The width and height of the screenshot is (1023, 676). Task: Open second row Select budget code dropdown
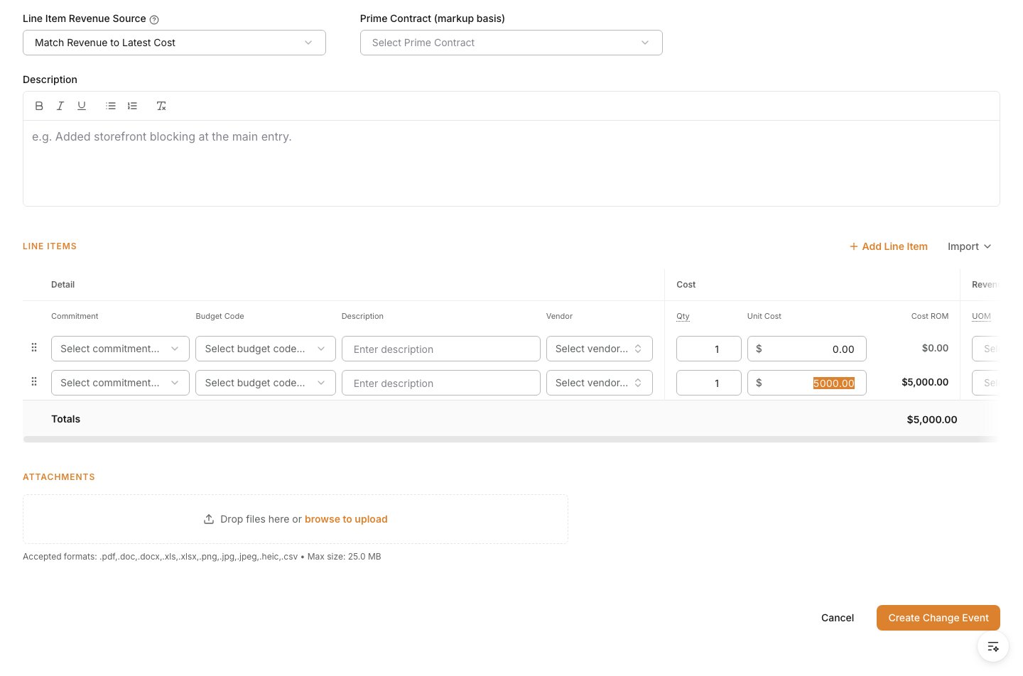(266, 383)
